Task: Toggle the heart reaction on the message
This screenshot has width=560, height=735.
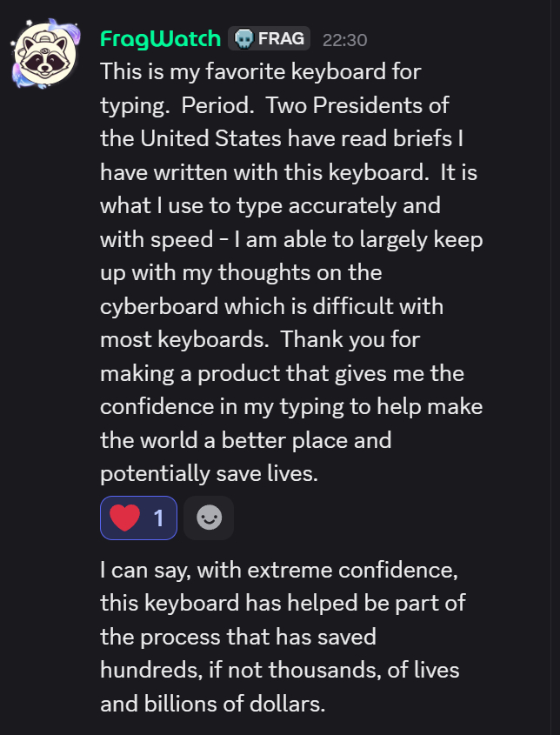Action: [x=139, y=518]
